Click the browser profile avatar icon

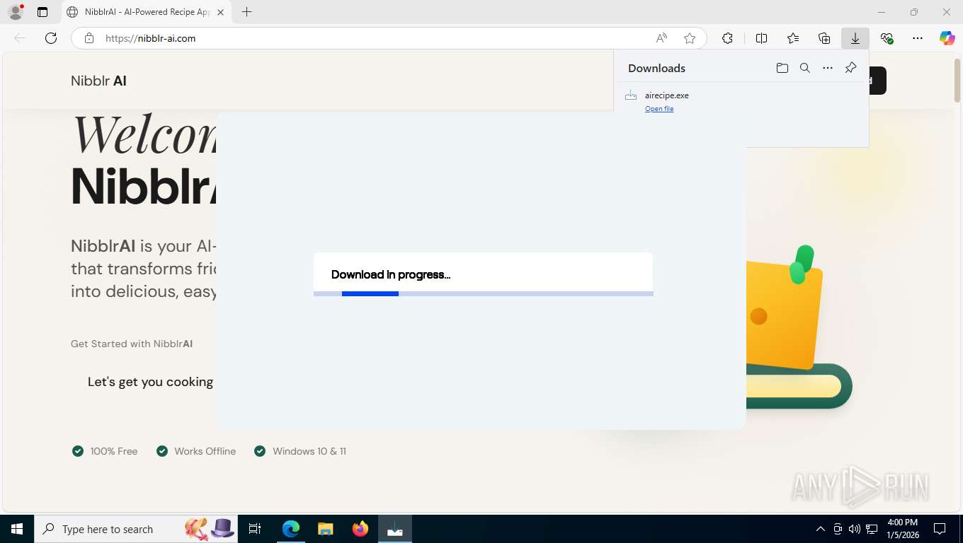15,12
